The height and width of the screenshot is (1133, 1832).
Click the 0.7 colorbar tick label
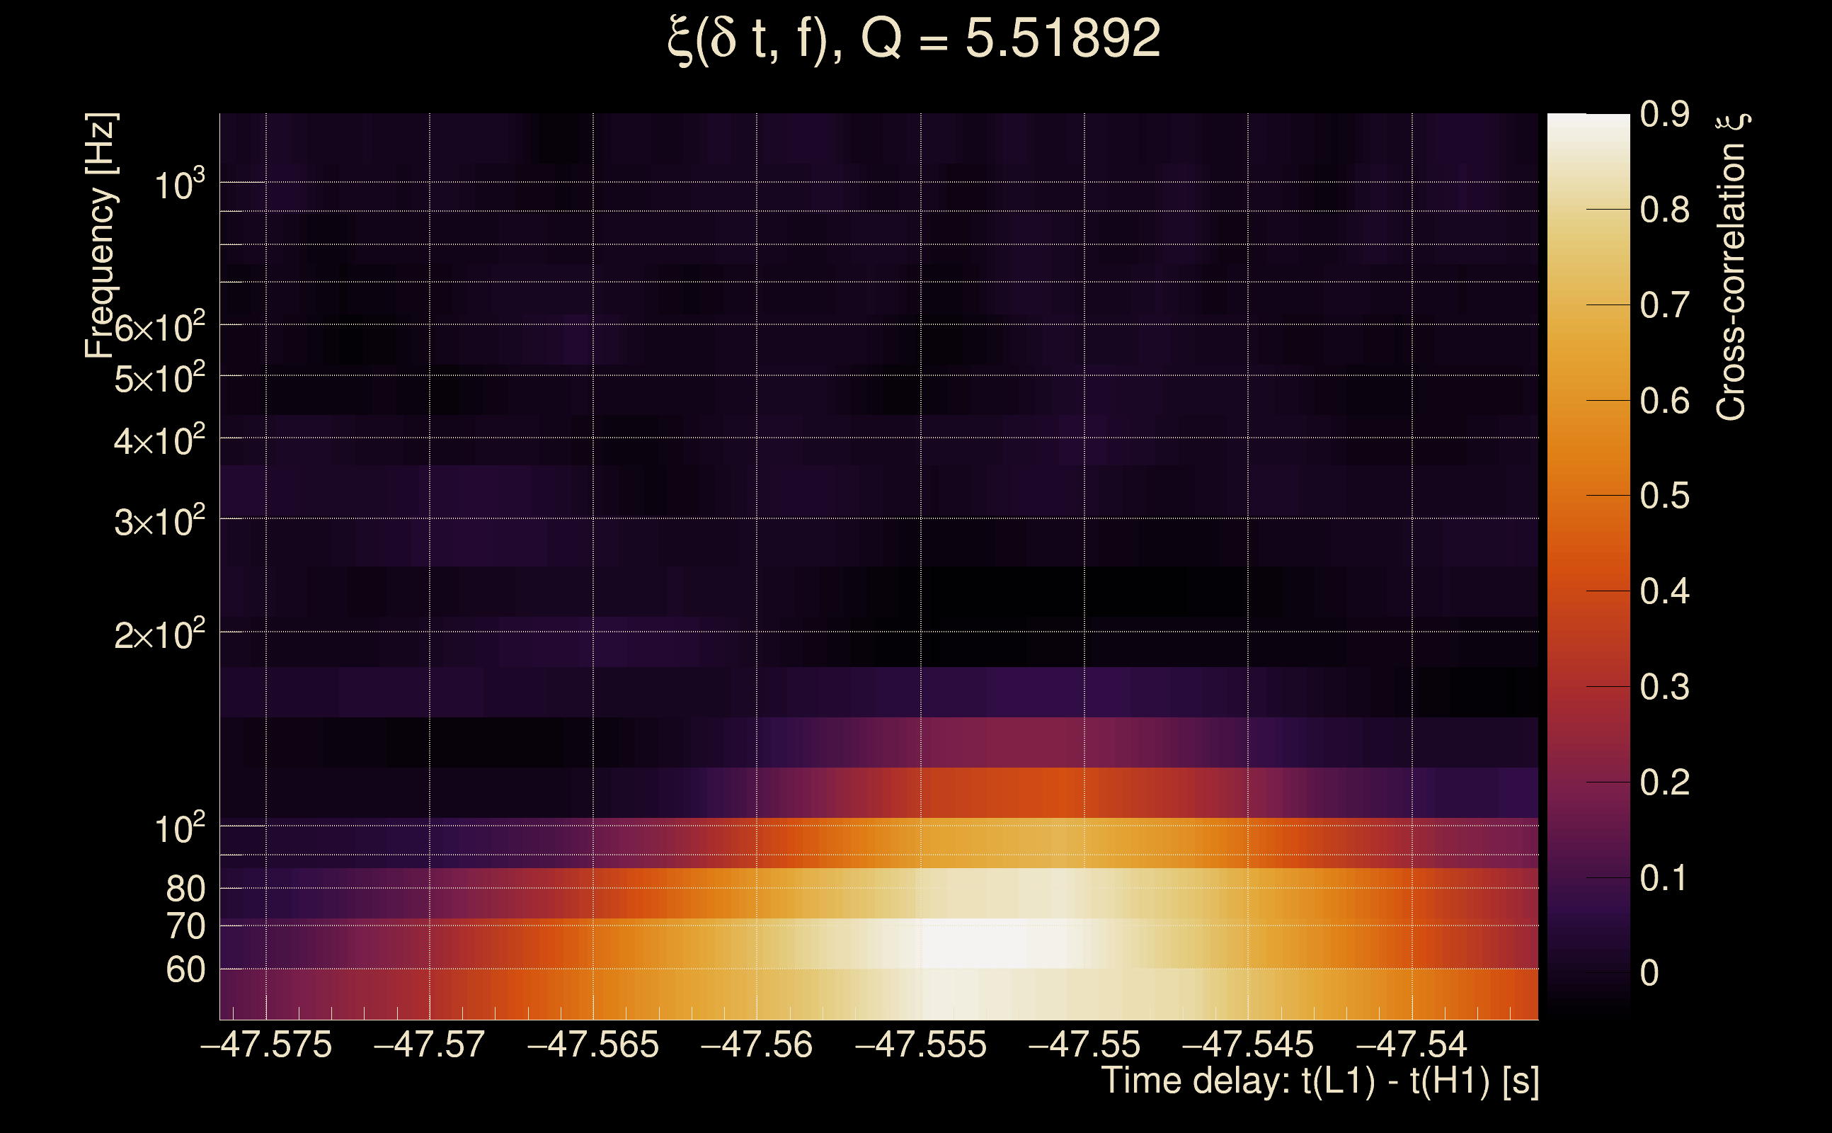[1664, 306]
